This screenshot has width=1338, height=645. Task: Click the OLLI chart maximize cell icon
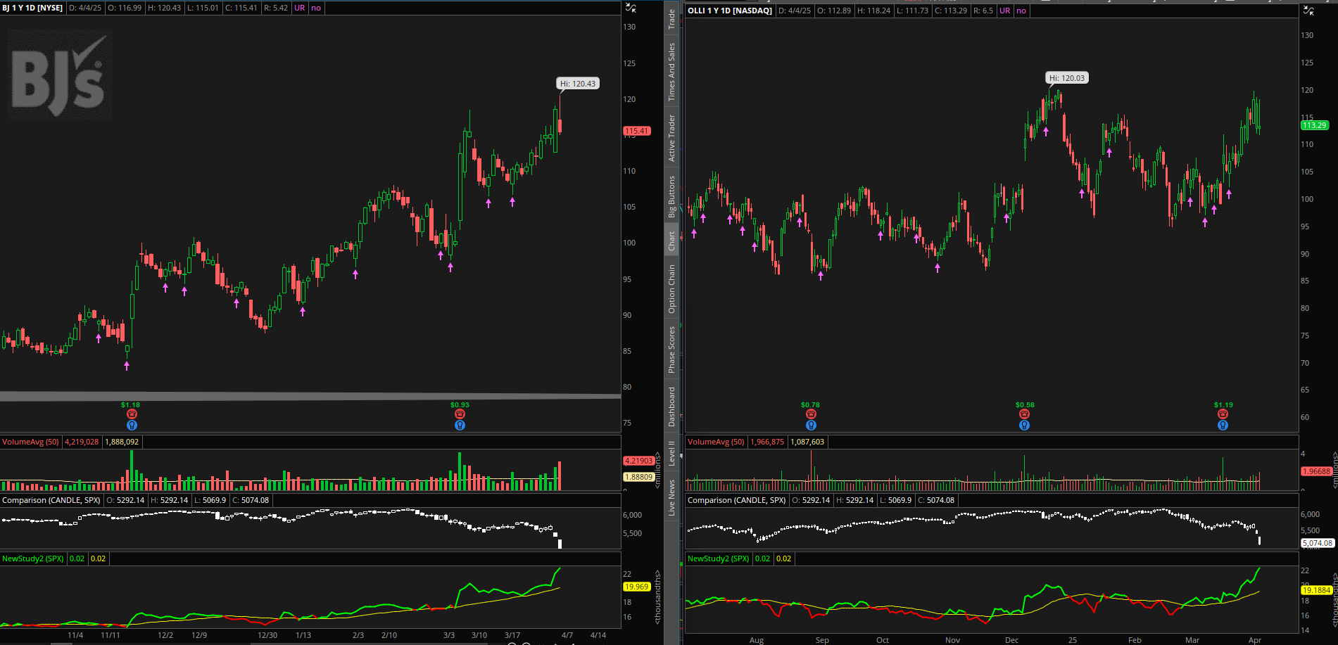click(x=1308, y=11)
